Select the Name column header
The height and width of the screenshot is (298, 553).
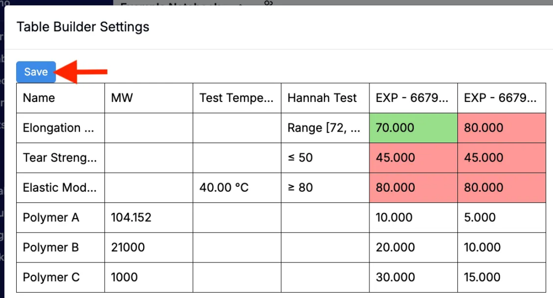60,98
